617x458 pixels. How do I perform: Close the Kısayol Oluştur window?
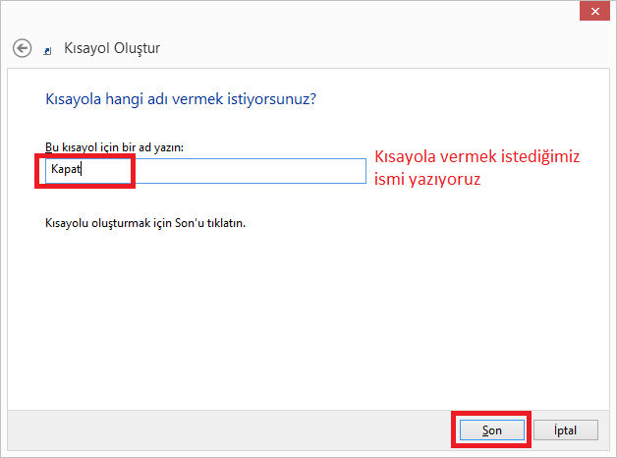[595, 10]
